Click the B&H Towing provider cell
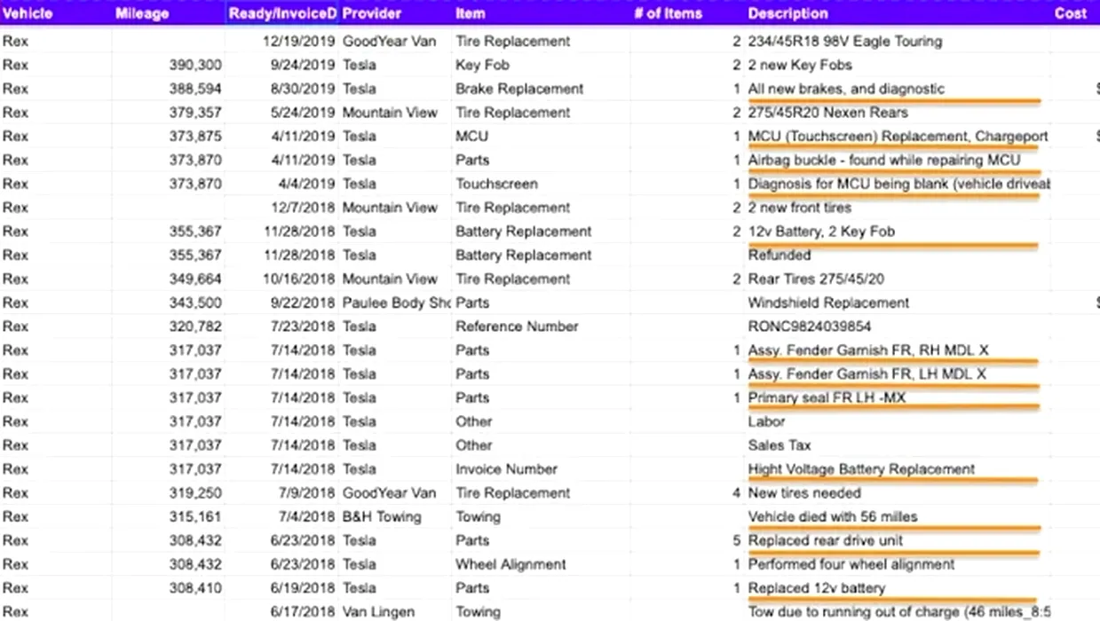The width and height of the screenshot is (1100, 621). point(382,516)
